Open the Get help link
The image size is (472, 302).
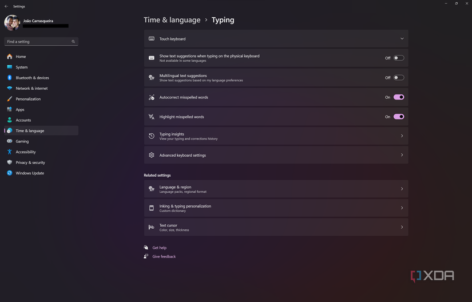(x=159, y=248)
